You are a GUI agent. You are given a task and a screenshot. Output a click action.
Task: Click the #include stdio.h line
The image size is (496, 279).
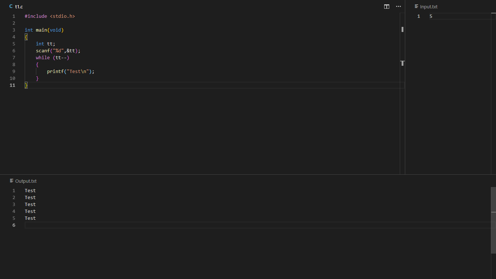[50, 16]
